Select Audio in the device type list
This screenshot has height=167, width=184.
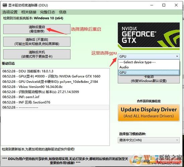pos(149,67)
